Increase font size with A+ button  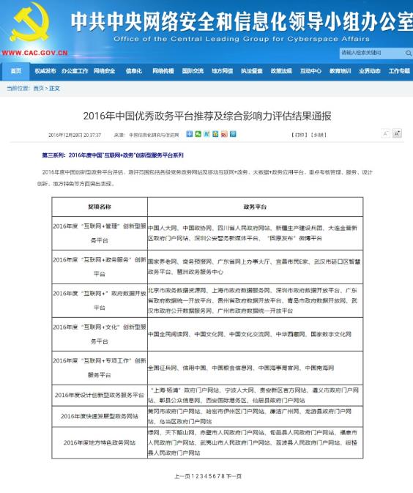click(x=397, y=133)
